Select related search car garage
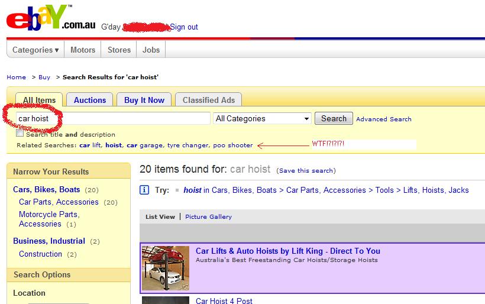Screen dimensions: 485x304 coord(144,145)
